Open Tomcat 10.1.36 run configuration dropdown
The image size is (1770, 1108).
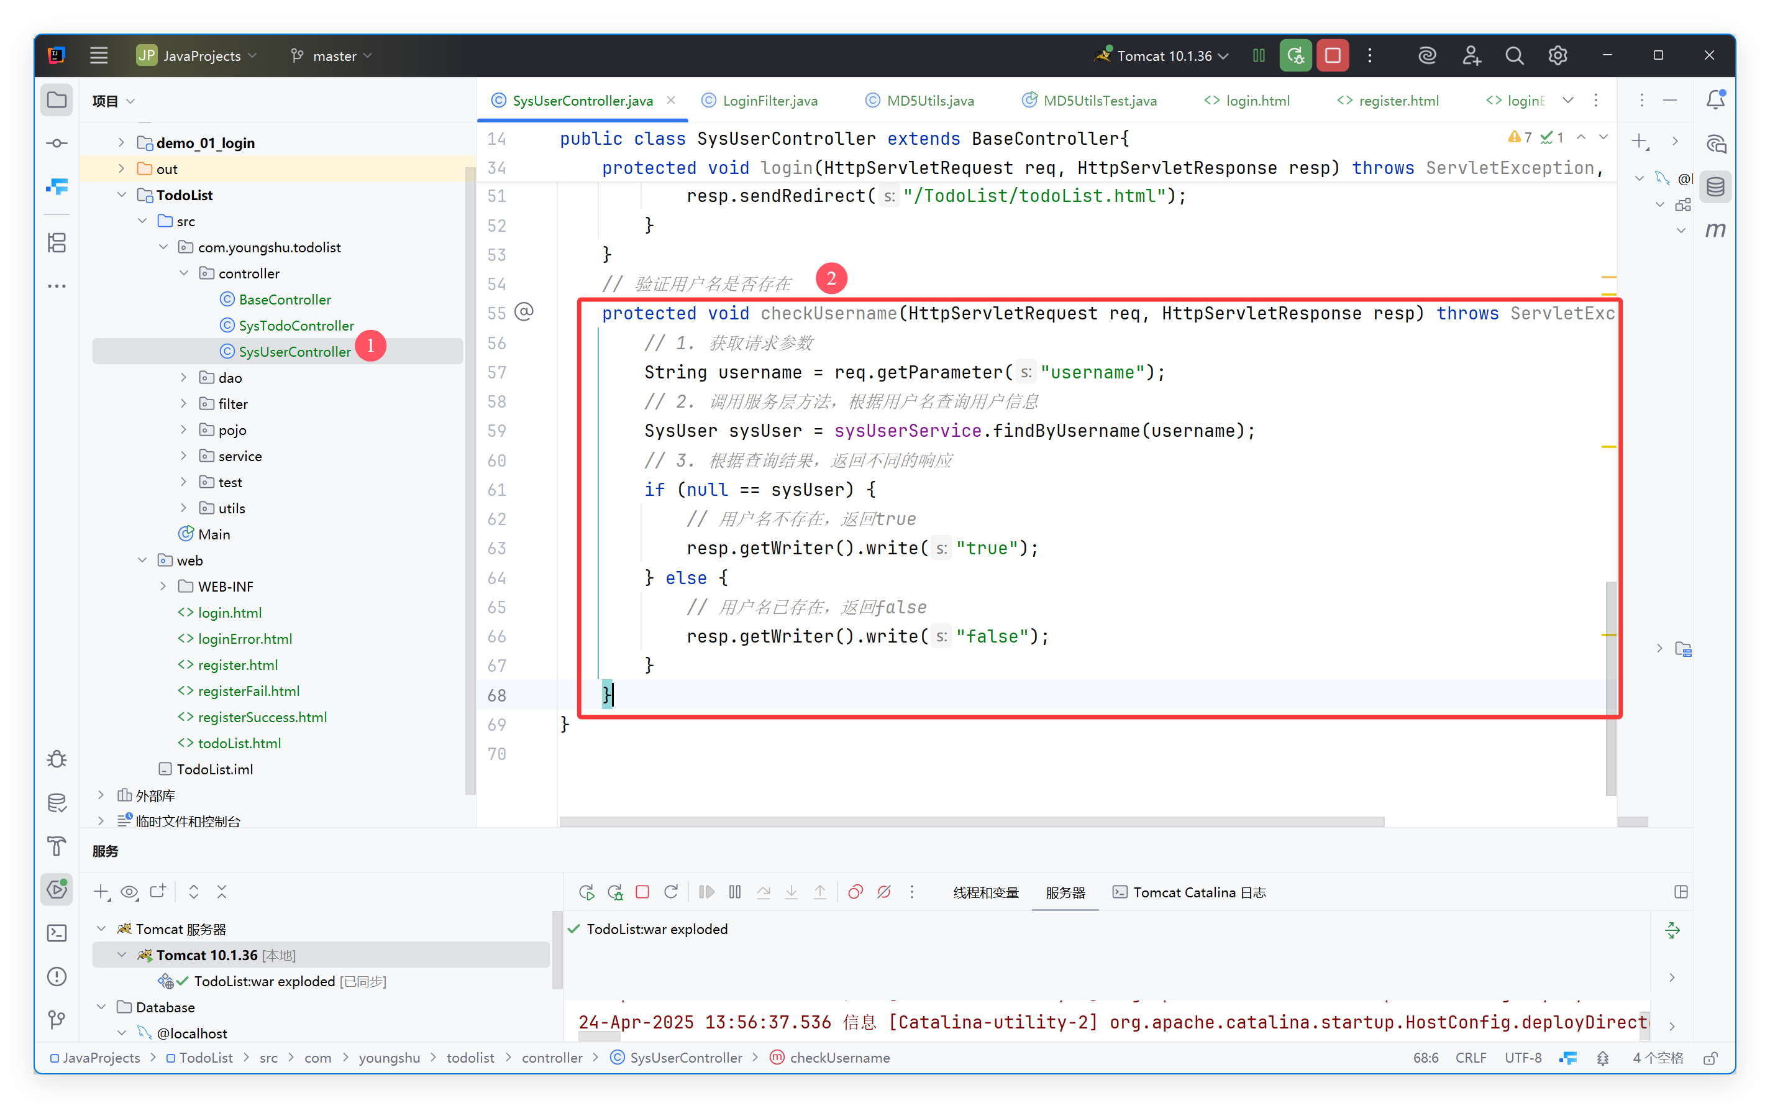[x=1162, y=56]
